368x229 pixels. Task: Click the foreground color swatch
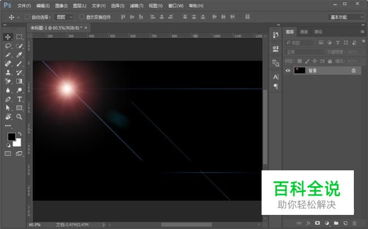(11, 136)
